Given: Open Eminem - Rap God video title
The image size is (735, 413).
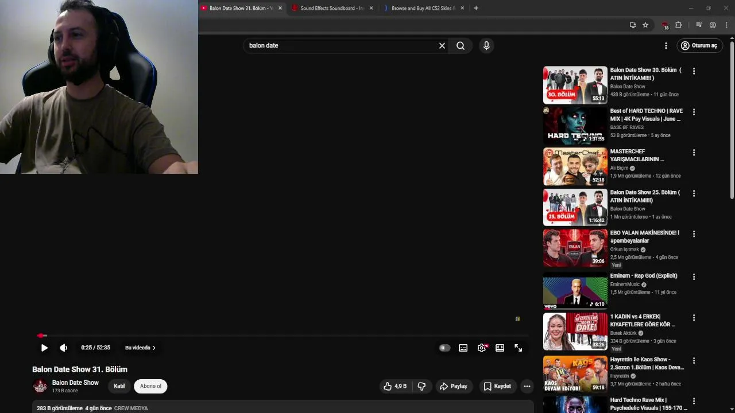Looking at the screenshot, I should point(644,276).
